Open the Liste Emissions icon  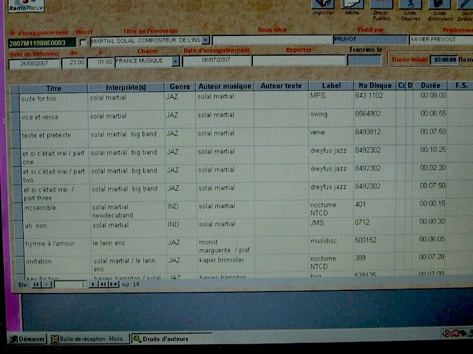coord(439,4)
